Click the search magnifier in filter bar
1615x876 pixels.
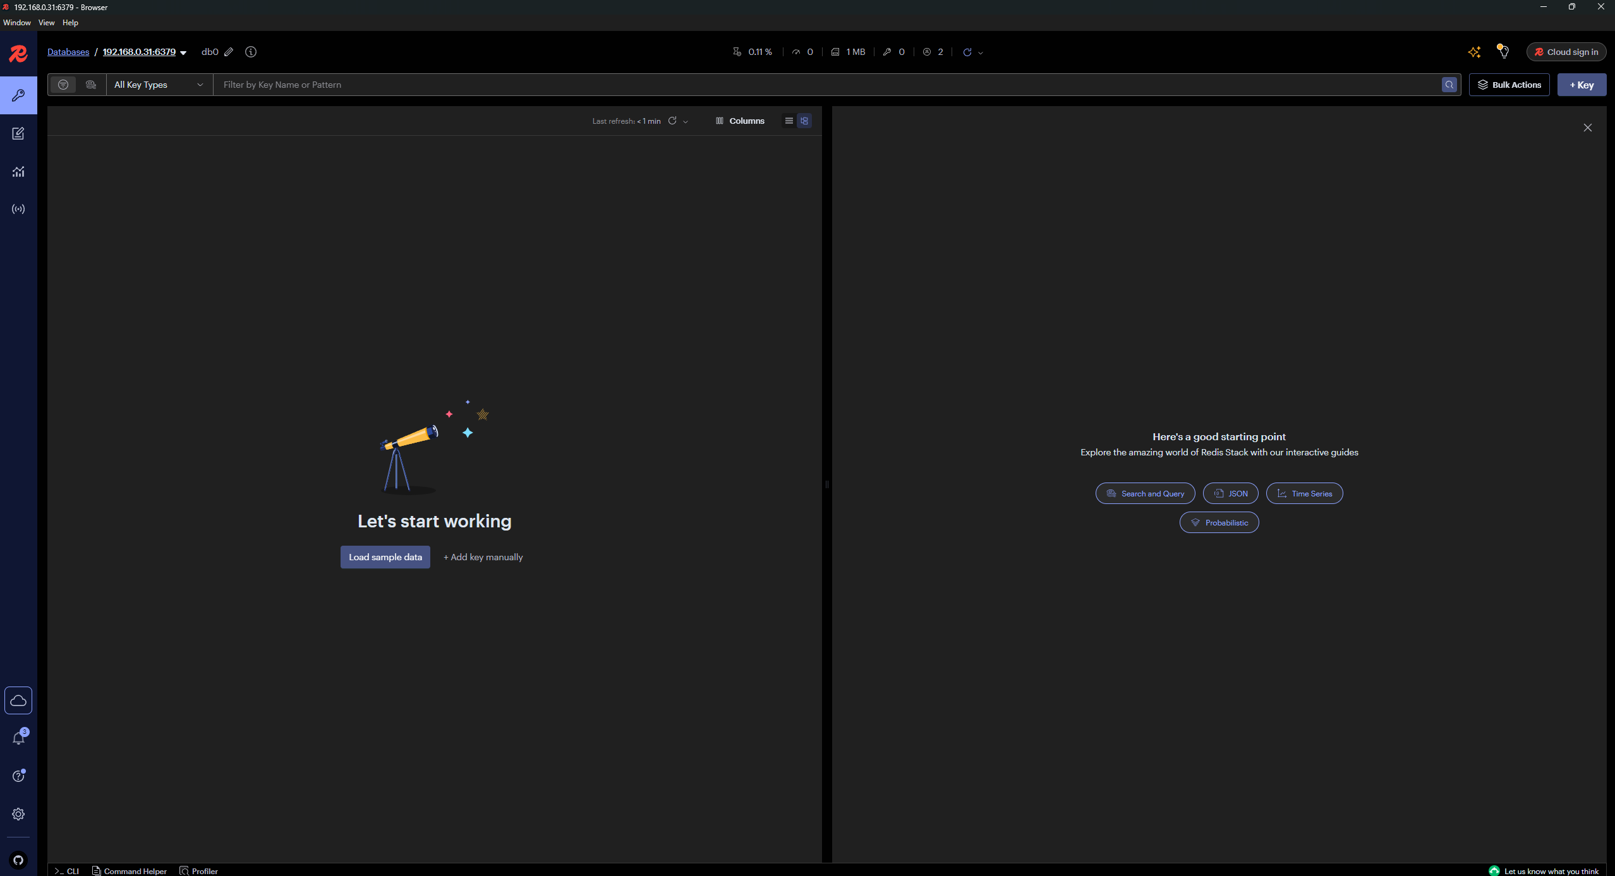tap(1449, 85)
